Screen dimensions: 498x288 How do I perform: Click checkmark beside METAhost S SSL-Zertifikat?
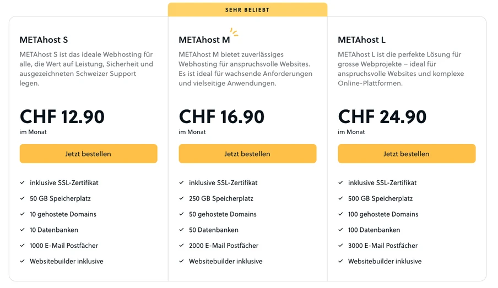click(22, 182)
